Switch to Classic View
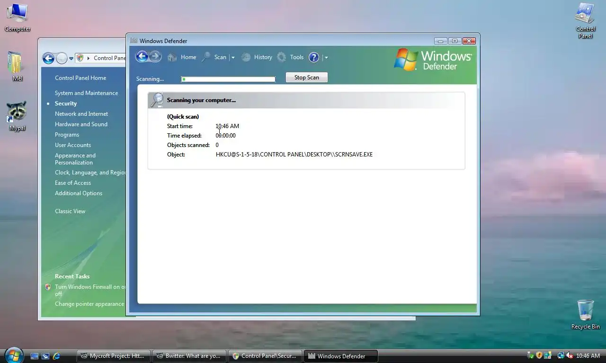This screenshot has width=606, height=363. click(x=70, y=211)
